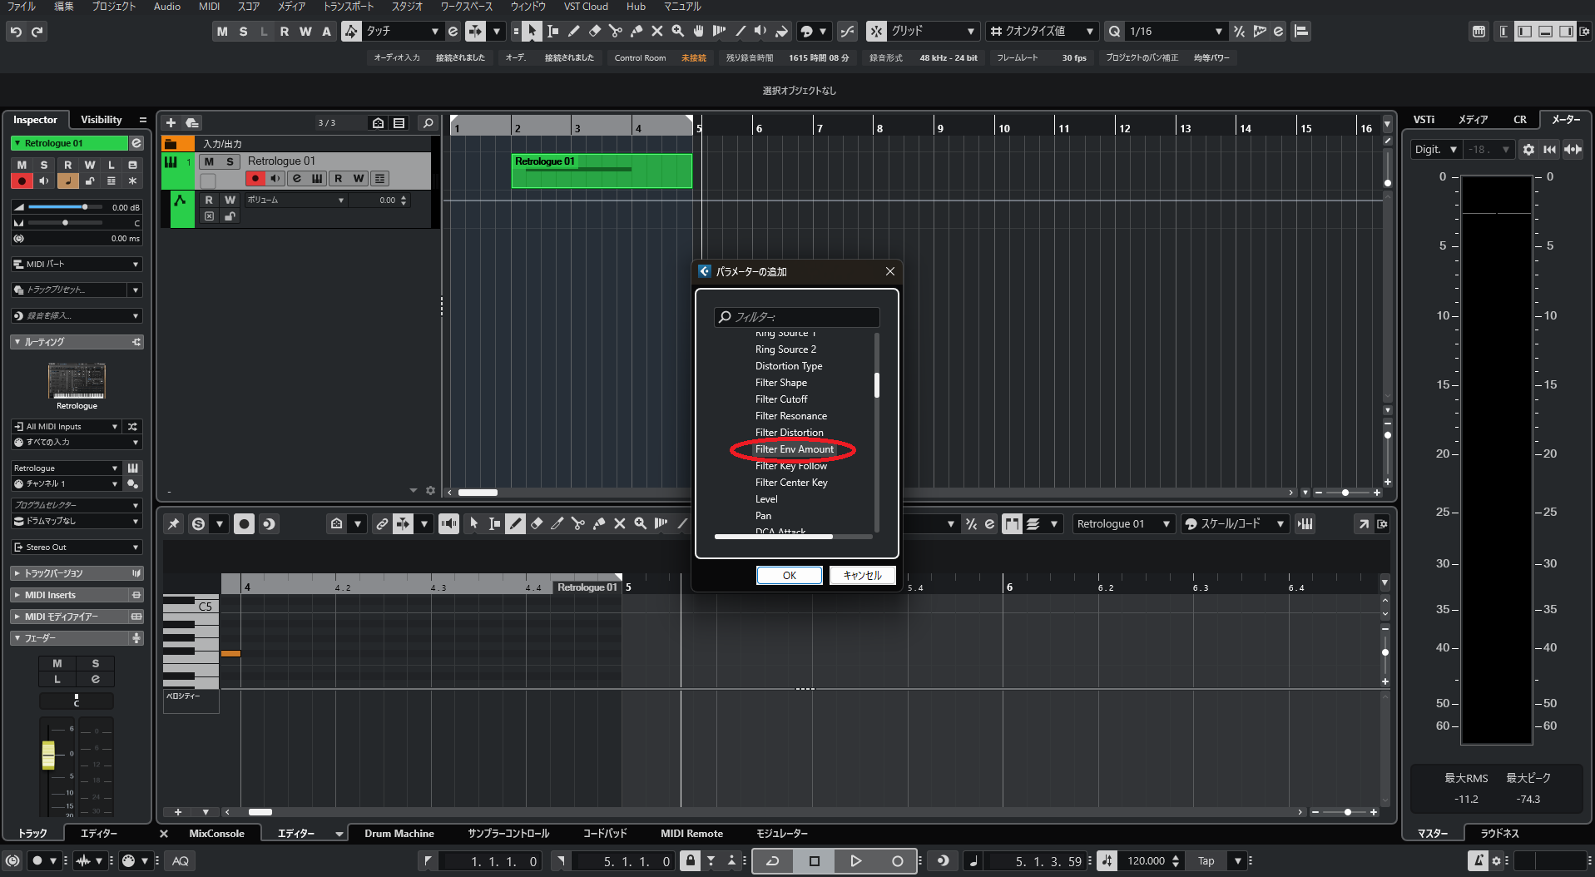Select the Draw pencil tool in top toolbar
This screenshot has width=1595, height=877.
pyautogui.click(x=573, y=32)
